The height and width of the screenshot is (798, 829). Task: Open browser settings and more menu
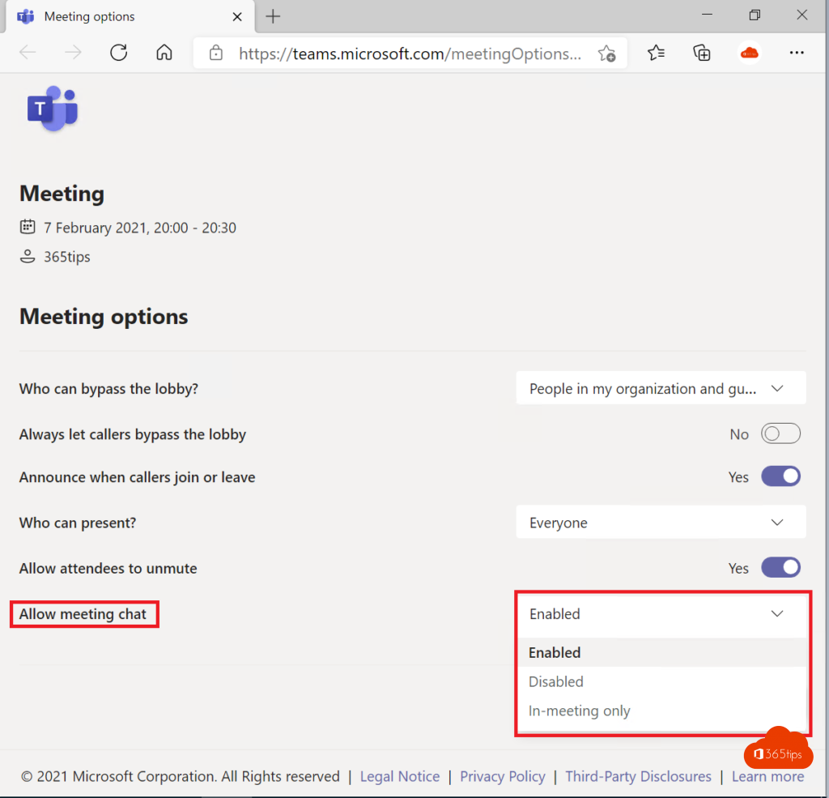coord(797,53)
